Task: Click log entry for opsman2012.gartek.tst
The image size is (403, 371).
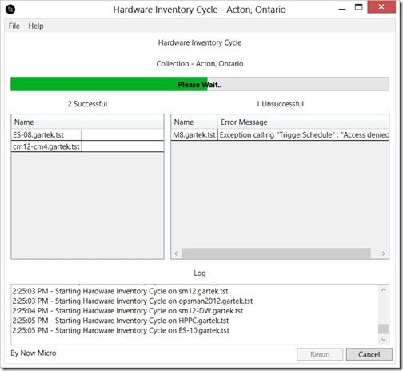Action: (133, 301)
